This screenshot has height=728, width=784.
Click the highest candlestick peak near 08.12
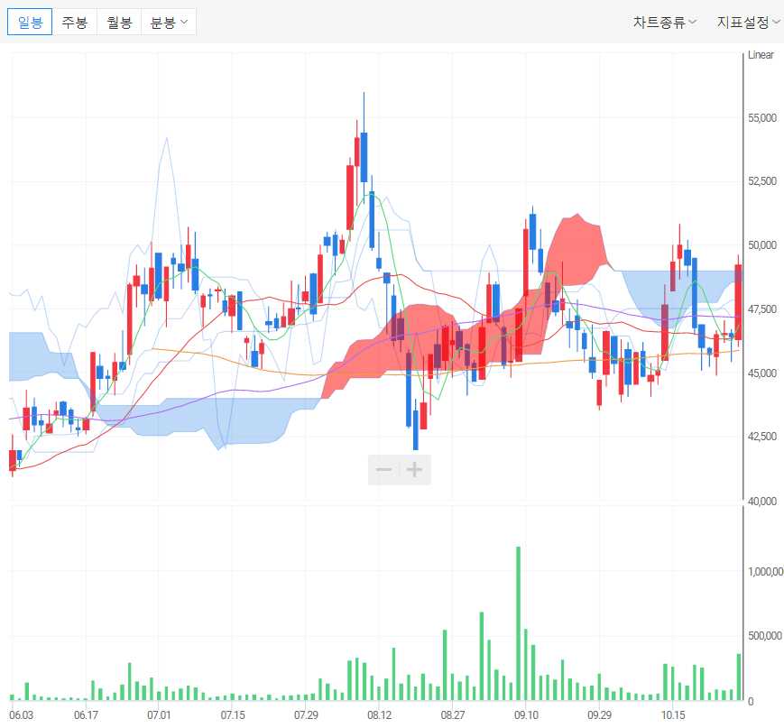coord(364,150)
